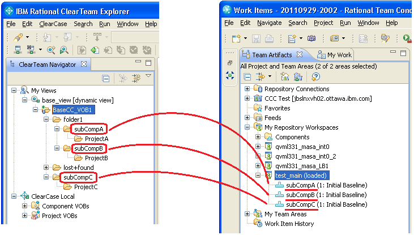Open Search menu in ClearTeam Explorer
The width and height of the screenshot is (414, 235).
pyautogui.click(x=83, y=24)
